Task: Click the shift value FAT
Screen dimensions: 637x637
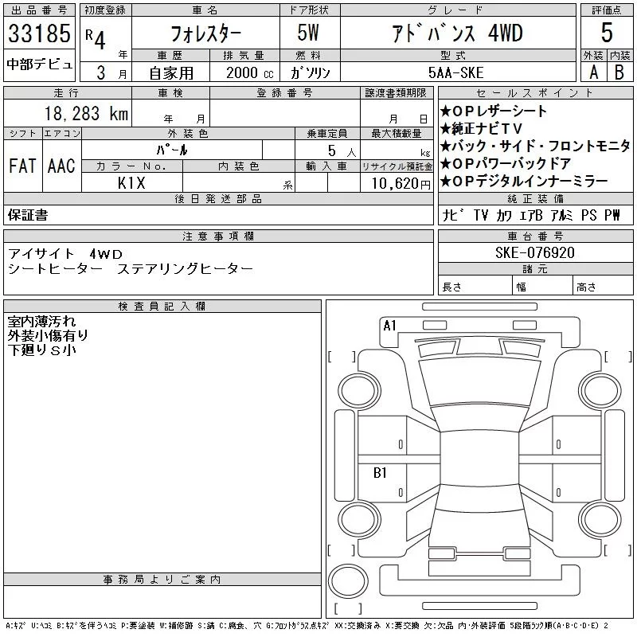Action: pos(22,166)
